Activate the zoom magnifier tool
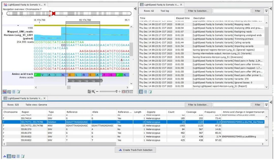The image size is (274, 160). pyautogui.click(x=93, y=92)
